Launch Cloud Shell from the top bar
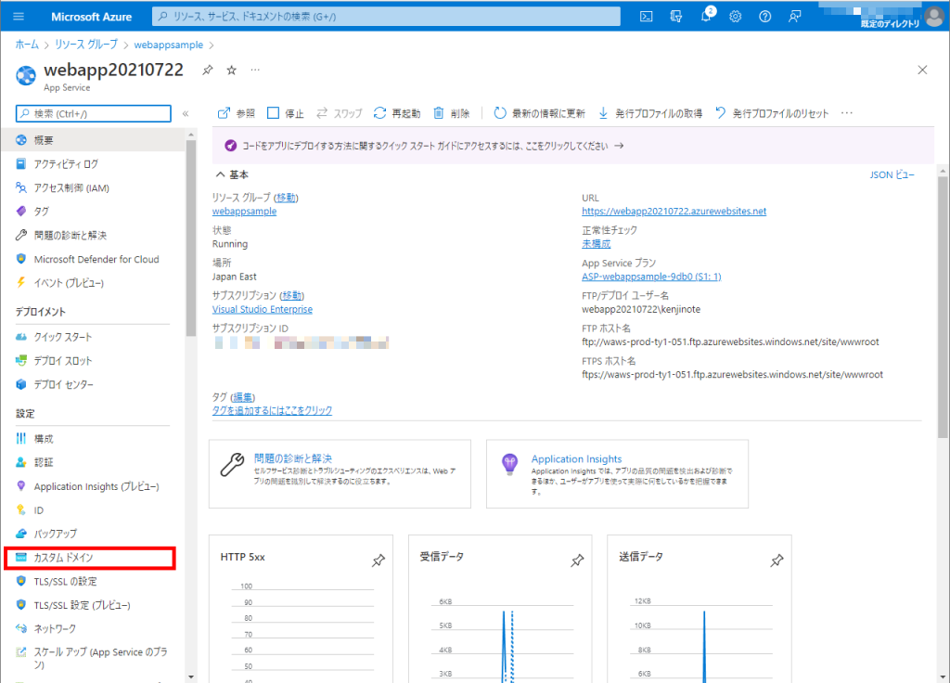950x683 pixels. click(647, 17)
